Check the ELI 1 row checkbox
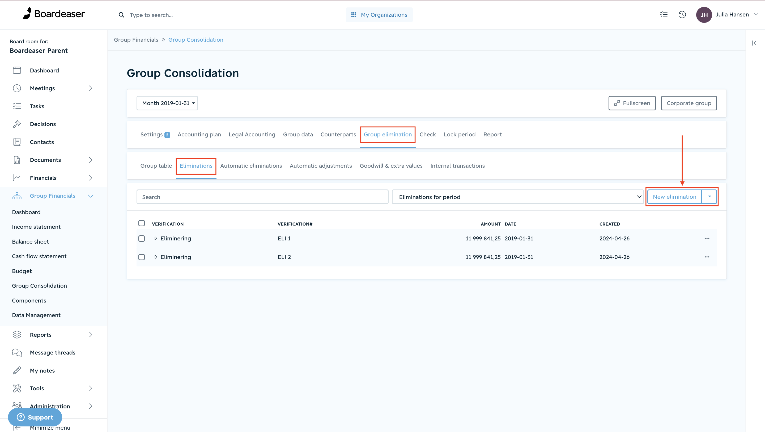Screen dimensions: 765x432 142,239
